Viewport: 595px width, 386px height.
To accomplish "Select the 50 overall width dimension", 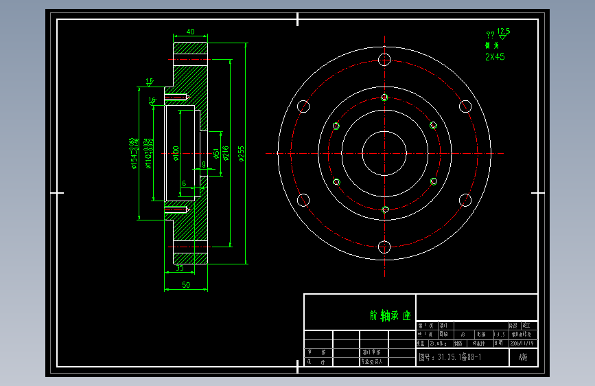I will click(186, 284).
